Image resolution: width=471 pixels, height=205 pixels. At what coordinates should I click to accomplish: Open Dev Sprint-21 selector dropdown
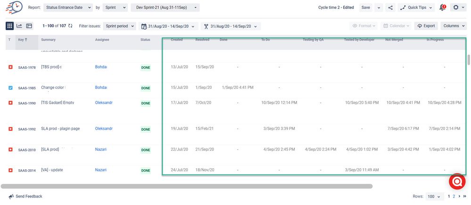(165, 8)
